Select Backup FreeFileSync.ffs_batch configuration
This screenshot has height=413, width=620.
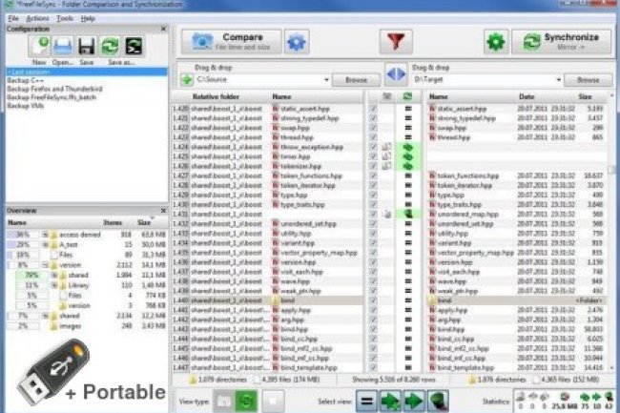click(87, 97)
